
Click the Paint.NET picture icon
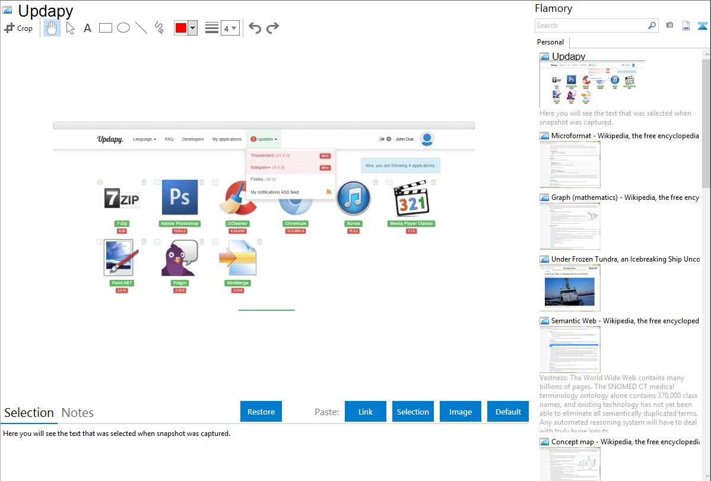coord(120,257)
